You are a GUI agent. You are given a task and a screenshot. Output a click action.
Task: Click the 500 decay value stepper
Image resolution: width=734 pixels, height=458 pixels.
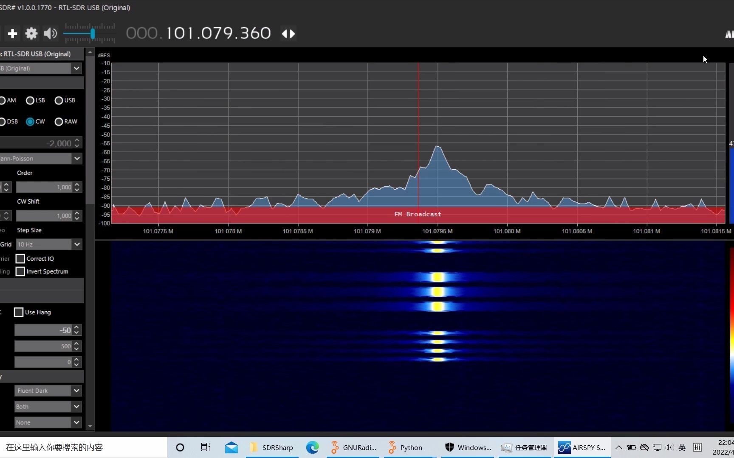(x=76, y=346)
